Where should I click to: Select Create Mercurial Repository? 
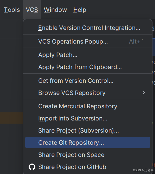[88, 106]
